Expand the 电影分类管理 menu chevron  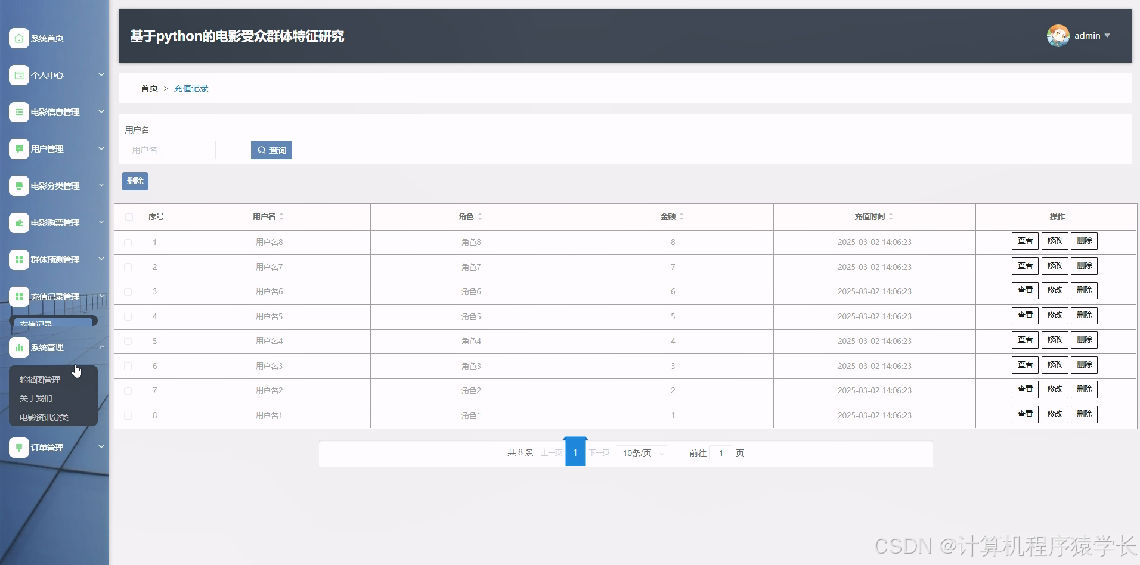coord(101,185)
